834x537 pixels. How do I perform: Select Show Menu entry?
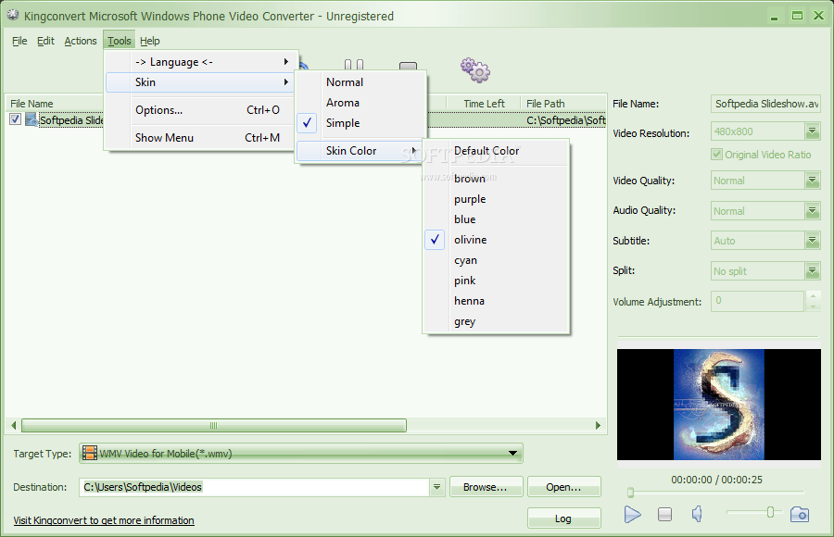coord(201,138)
